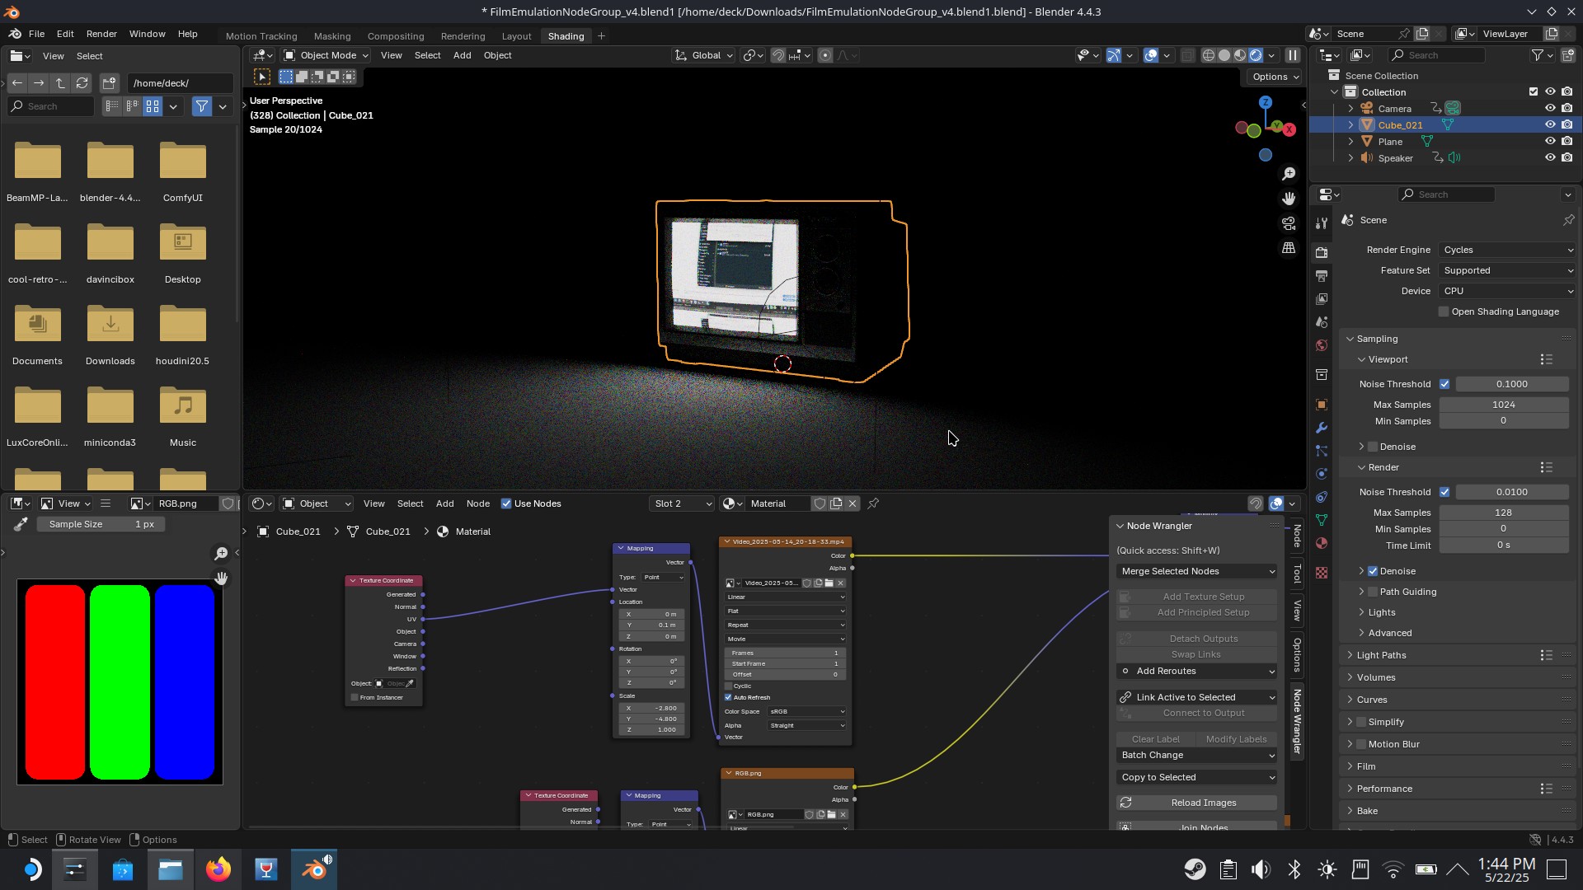This screenshot has height=890, width=1583.
Task: Expand the Camera item in outliner
Action: click(1350, 109)
